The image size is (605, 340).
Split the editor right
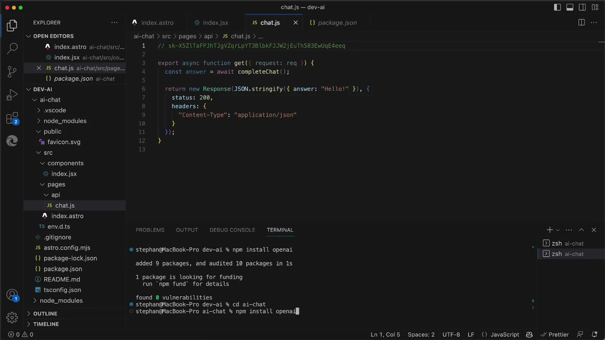tap(581, 23)
